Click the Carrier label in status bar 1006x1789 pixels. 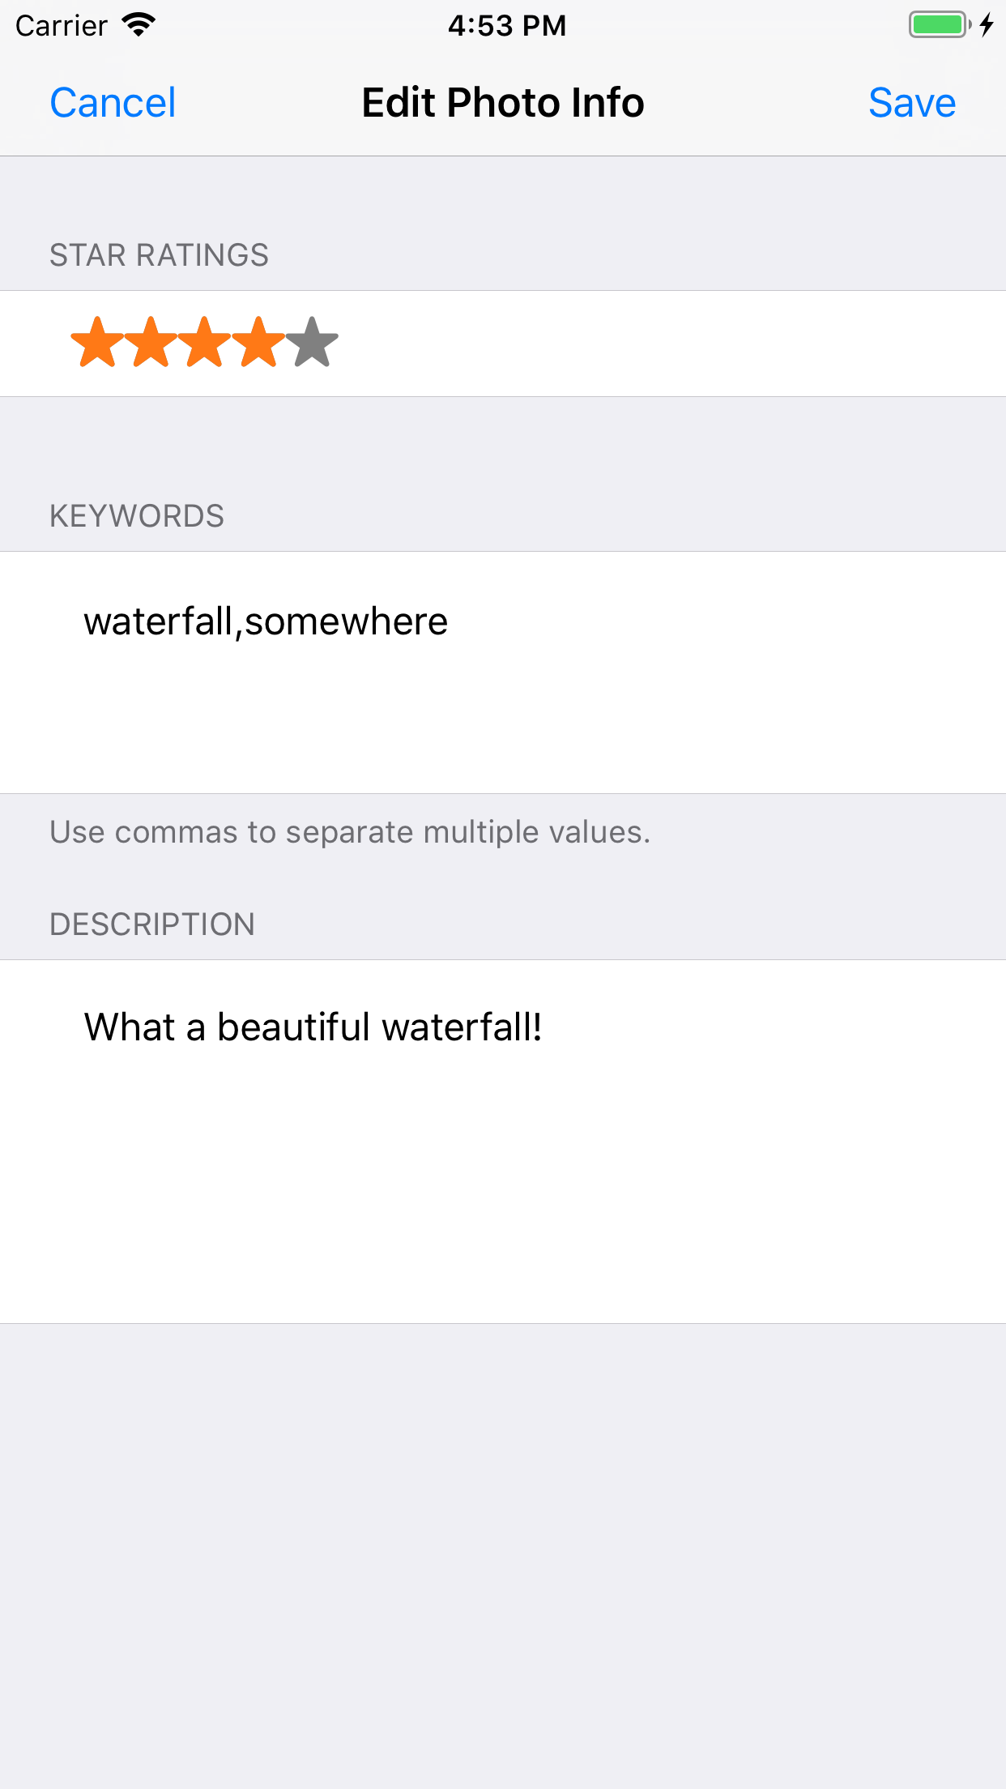coord(62,26)
